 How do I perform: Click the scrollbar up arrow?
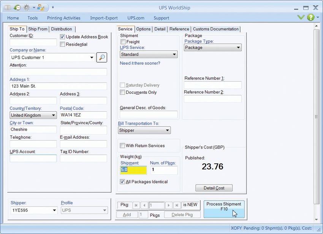[317, 26]
